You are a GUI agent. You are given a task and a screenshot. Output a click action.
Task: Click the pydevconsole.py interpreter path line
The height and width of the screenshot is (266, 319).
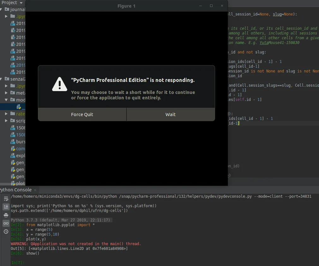point(161,196)
